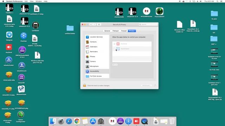Open checkra1n 12.4 desktop icon
Image resolution: width=225 pixels, height=126 pixels.
132,11
